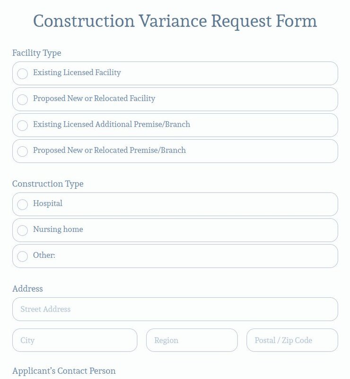Image resolution: width=350 pixels, height=379 pixels.
Task: Click the Address section heading
Action: 28,288
